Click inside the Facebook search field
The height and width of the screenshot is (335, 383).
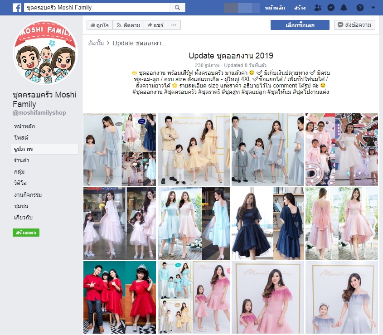pyautogui.click(x=97, y=8)
